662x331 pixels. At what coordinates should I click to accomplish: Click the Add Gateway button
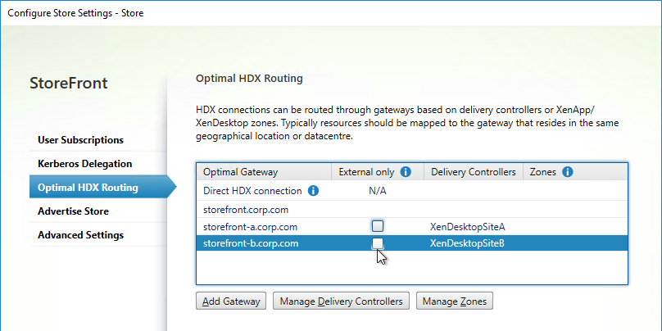(x=231, y=301)
